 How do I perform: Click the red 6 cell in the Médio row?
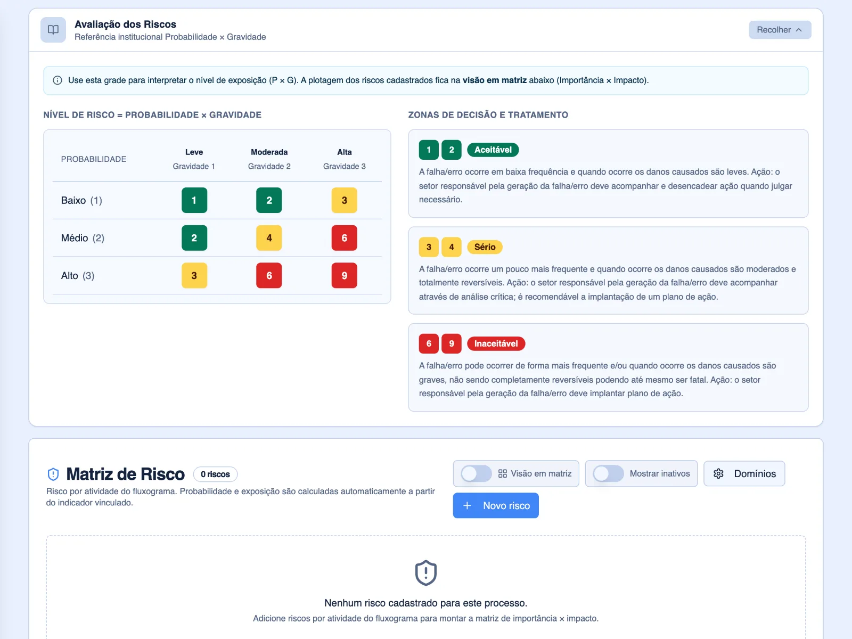point(344,238)
